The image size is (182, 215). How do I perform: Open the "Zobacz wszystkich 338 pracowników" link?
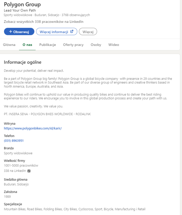tap(44, 22)
